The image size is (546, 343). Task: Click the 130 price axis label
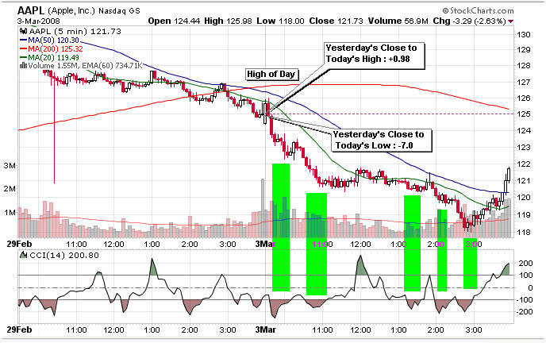click(524, 34)
